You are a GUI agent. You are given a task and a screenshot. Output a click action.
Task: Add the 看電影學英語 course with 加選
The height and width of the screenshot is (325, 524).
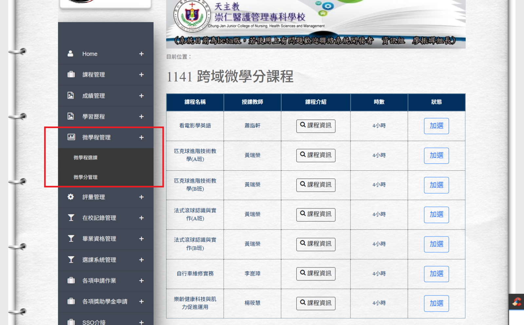pos(436,126)
